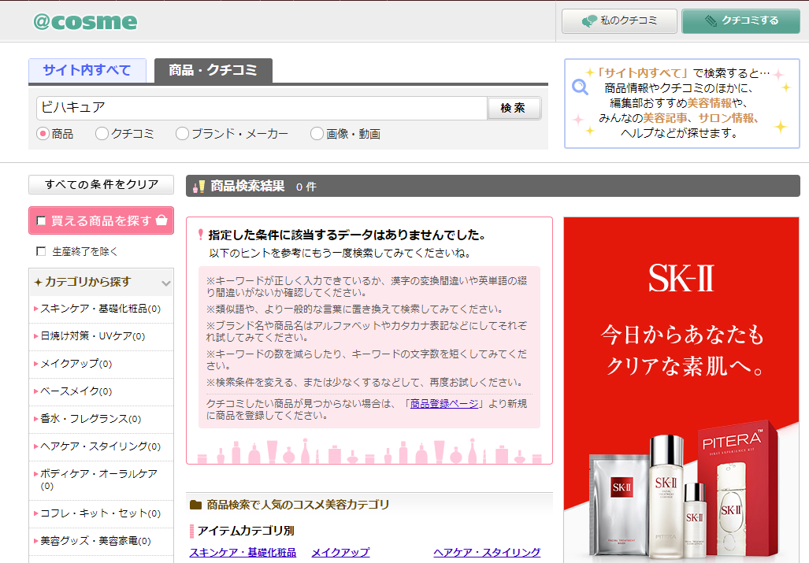This screenshot has height=563, width=809.
Task: Collapse the カテゴリから探す section chevron
Action: [165, 283]
